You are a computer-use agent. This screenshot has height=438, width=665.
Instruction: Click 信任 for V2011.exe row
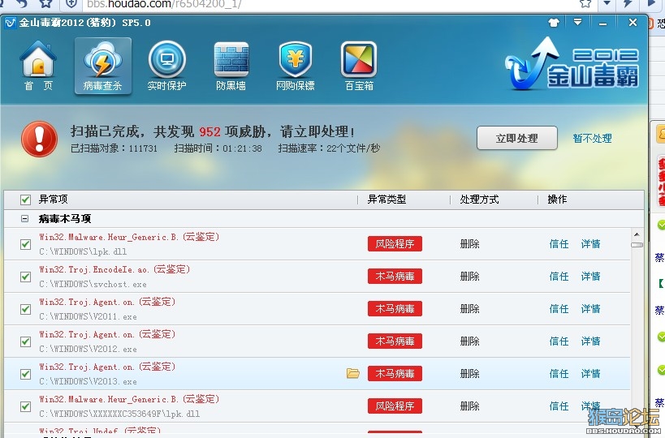[x=559, y=309]
